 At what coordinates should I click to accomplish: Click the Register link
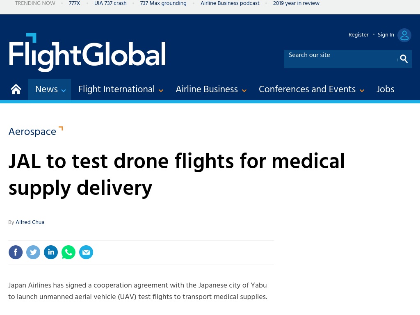(358, 35)
